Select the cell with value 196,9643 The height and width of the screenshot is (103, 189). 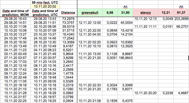coord(125,58)
